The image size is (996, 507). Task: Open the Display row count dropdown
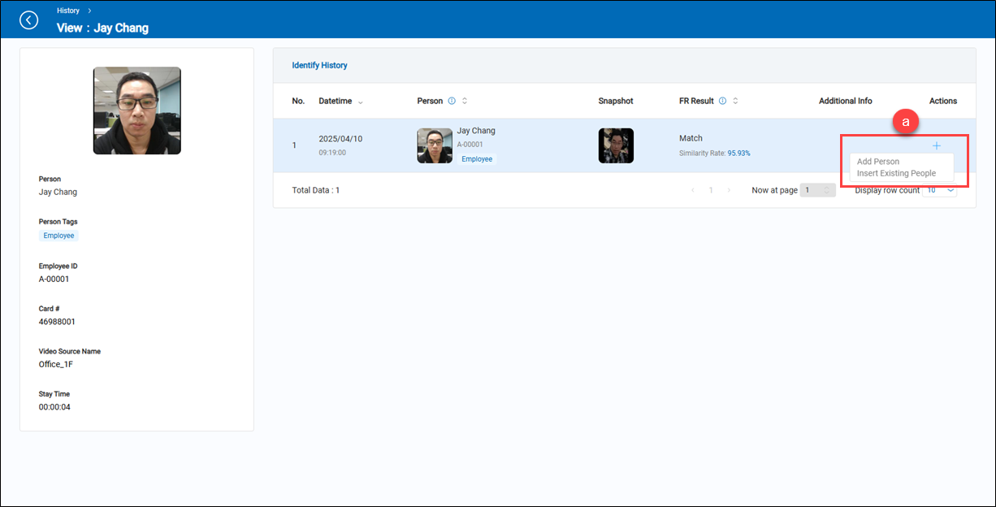click(x=940, y=190)
